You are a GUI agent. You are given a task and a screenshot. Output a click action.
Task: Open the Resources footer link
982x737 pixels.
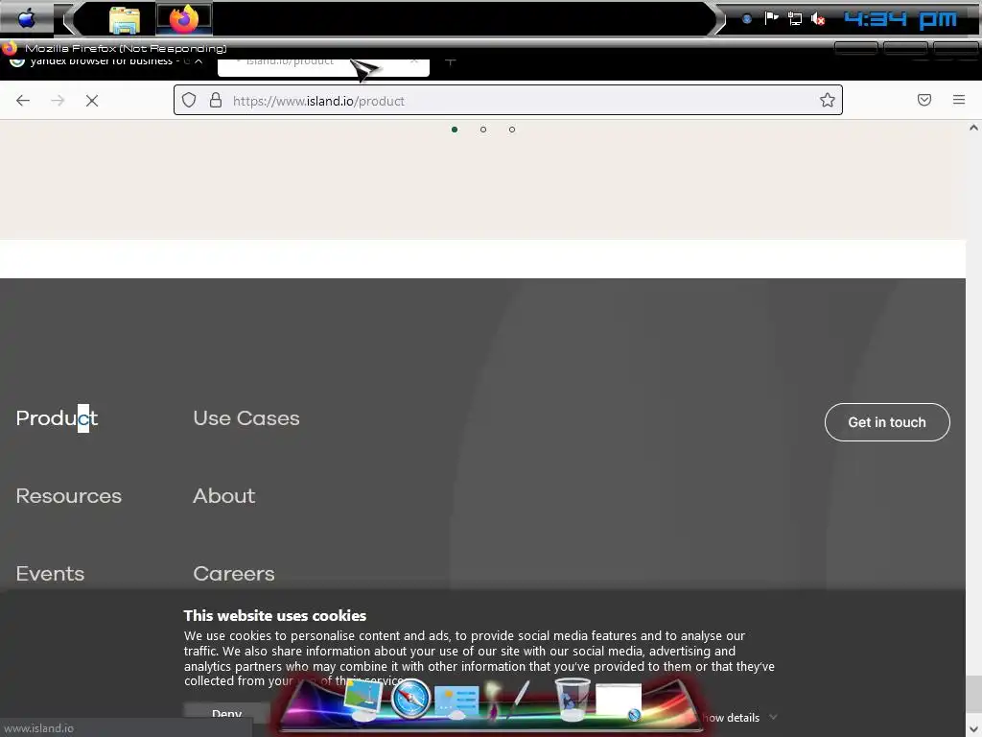(x=69, y=496)
